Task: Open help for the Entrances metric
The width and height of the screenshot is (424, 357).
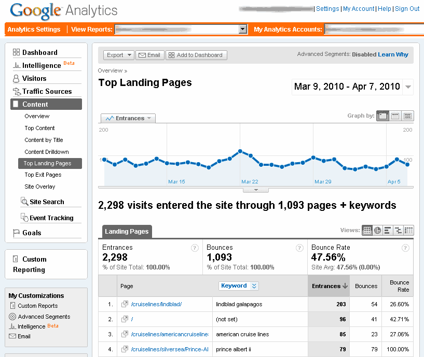Action: click(195, 248)
